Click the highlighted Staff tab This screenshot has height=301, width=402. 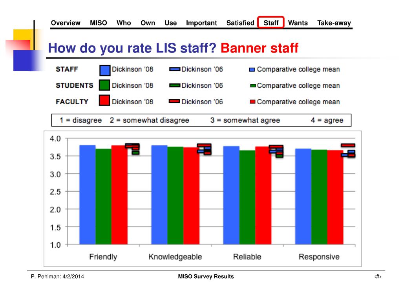point(271,22)
